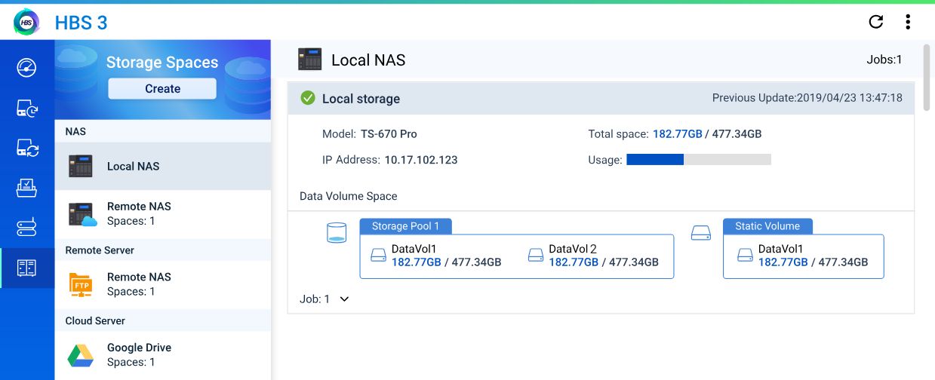Click the Storage Spaces banner title
This screenshot has height=380, width=935.
tap(162, 63)
